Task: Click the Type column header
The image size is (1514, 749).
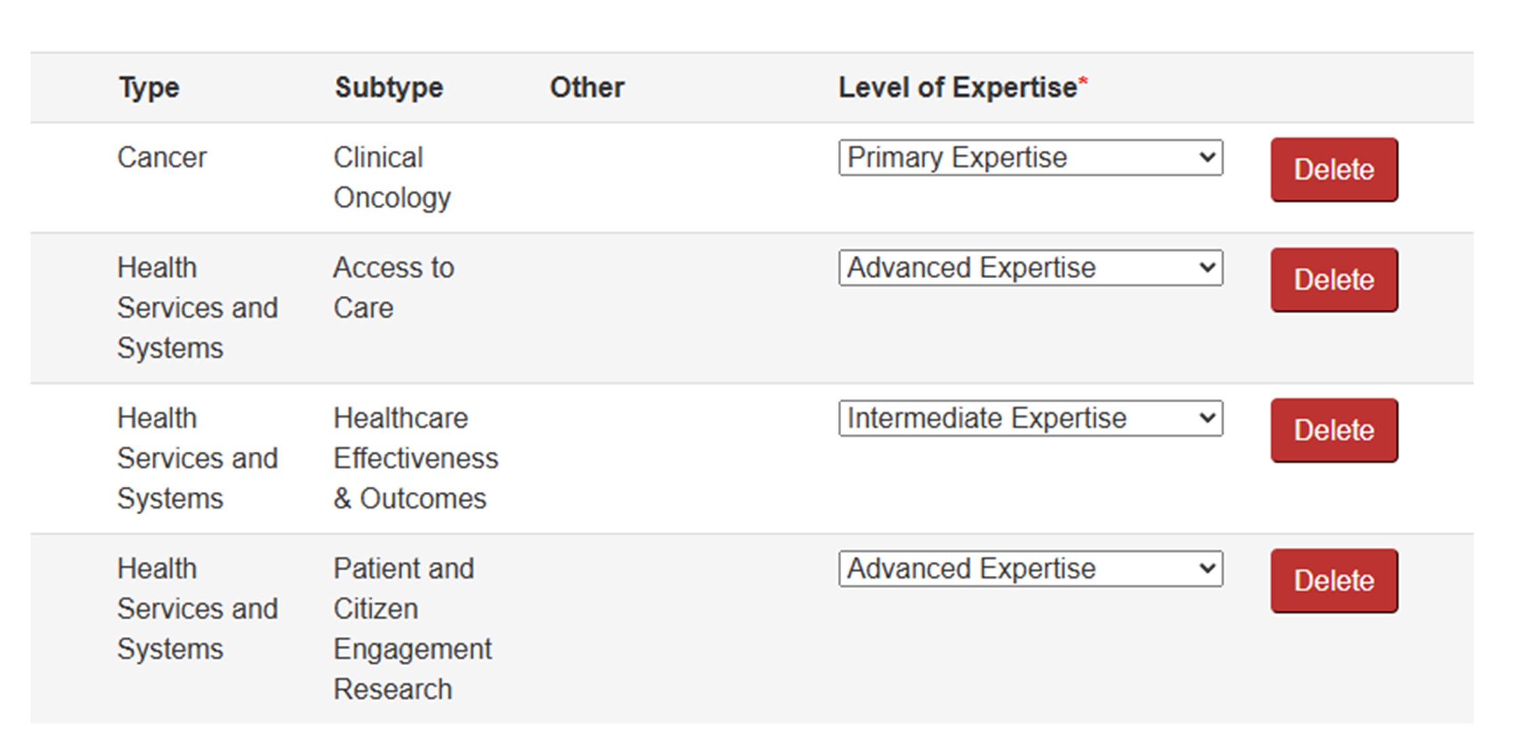Action: click(149, 88)
